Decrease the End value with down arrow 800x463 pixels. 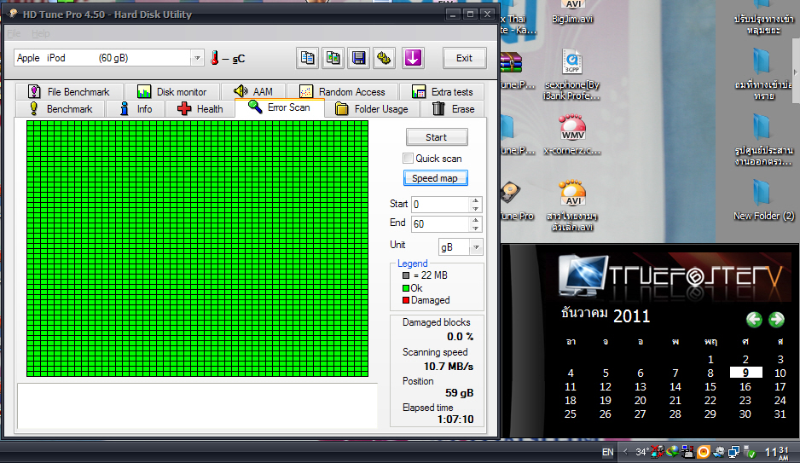click(476, 228)
